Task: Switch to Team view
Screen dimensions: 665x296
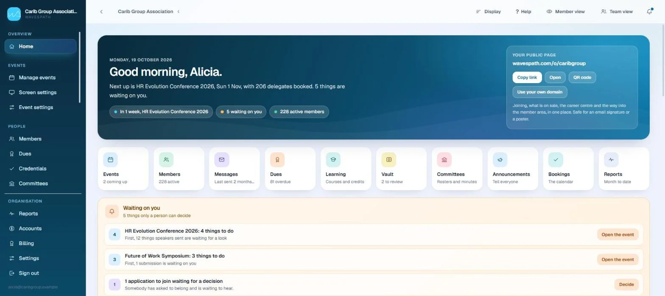Action: [x=617, y=11]
